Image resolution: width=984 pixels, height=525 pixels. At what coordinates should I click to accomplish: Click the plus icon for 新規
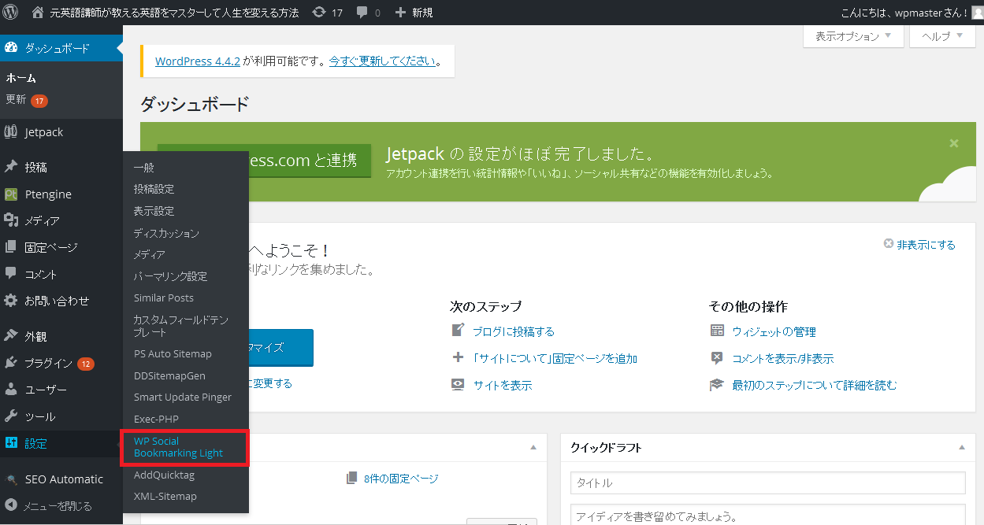pos(400,13)
